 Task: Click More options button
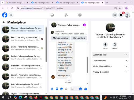coord(79,38)
